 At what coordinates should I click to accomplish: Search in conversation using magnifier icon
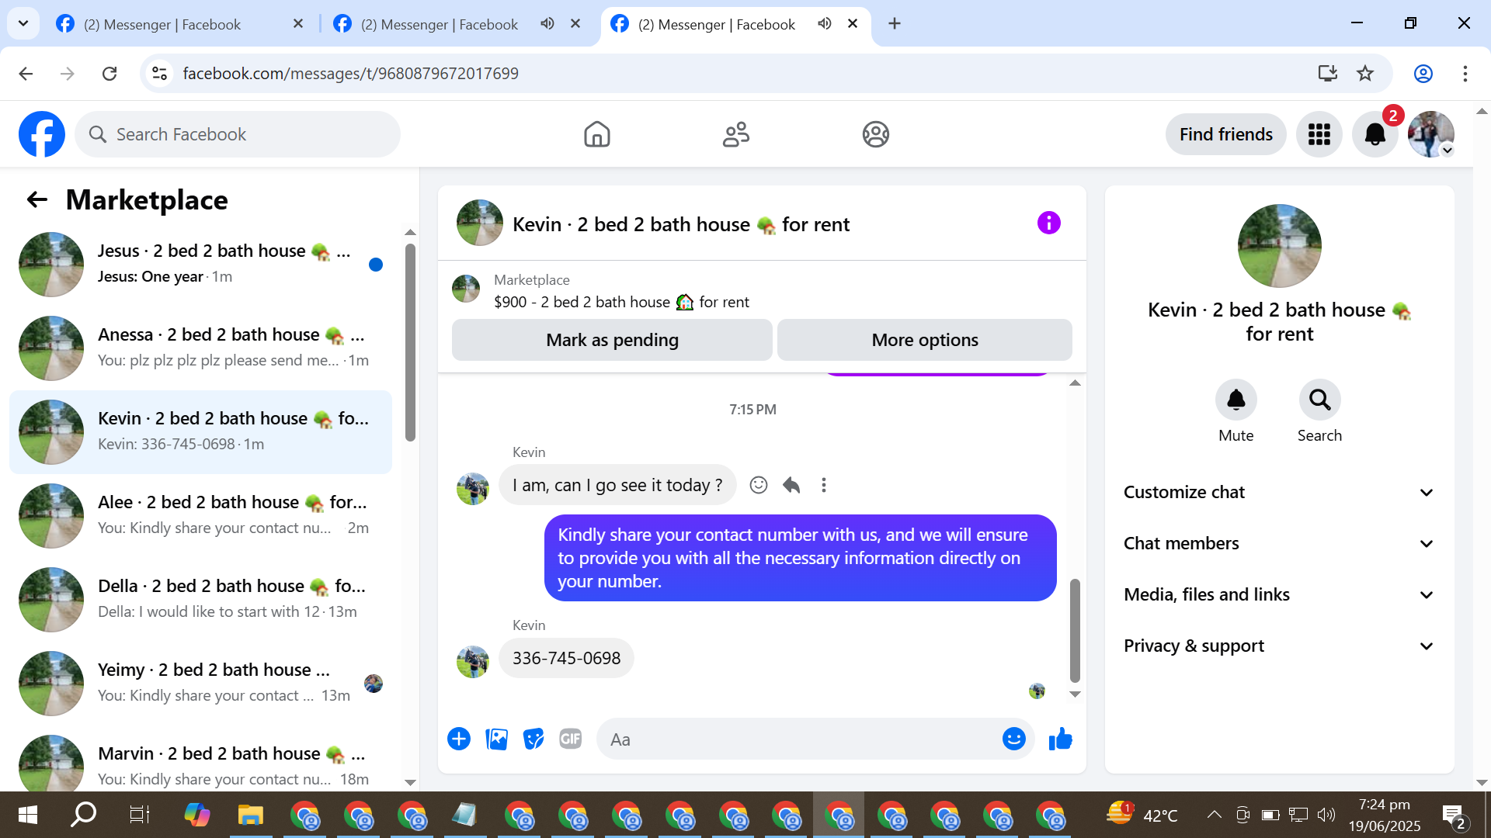(1319, 400)
